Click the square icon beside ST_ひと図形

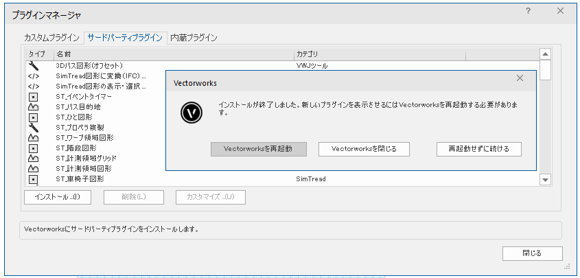pyautogui.click(x=34, y=117)
